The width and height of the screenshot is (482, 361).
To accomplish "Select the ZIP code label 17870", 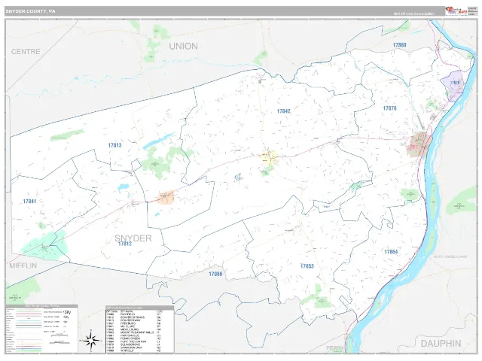I will tap(389, 108).
